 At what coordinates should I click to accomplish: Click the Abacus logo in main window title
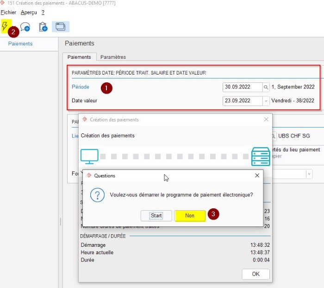coord(2,3)
